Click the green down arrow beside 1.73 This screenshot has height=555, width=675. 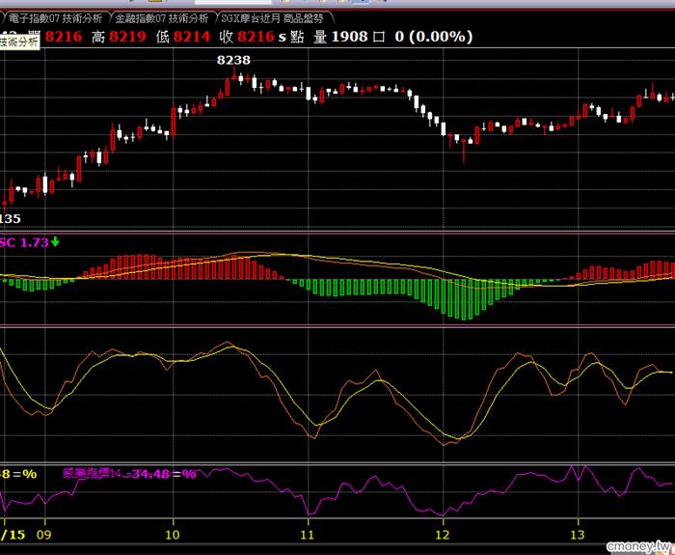point(55,242)
